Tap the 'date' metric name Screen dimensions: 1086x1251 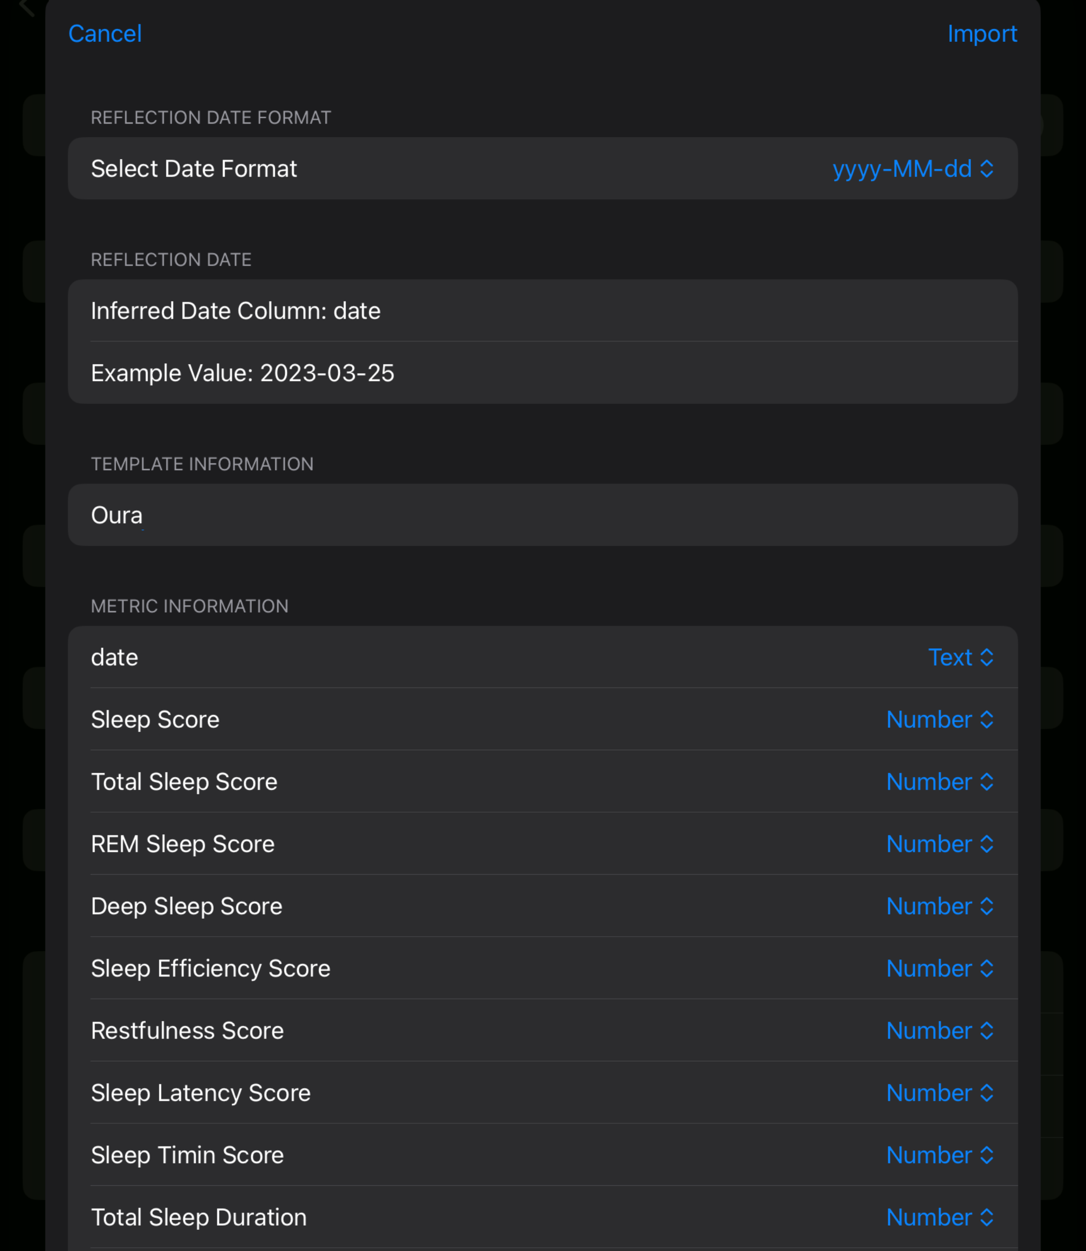click(x=115, y=657)
